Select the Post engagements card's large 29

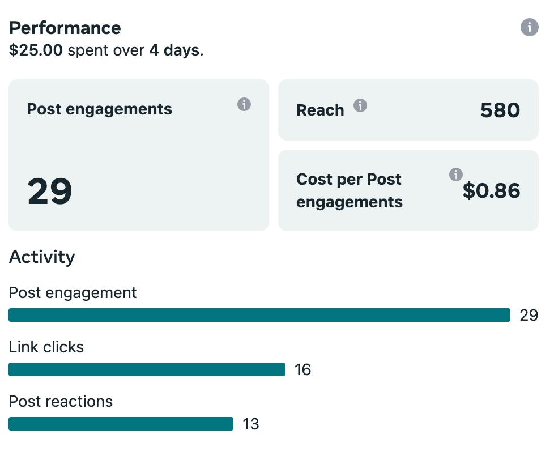[50, 192]
